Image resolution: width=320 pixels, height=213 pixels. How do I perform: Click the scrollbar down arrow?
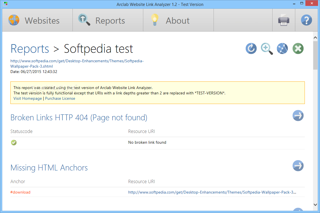[x=315, y=205]
